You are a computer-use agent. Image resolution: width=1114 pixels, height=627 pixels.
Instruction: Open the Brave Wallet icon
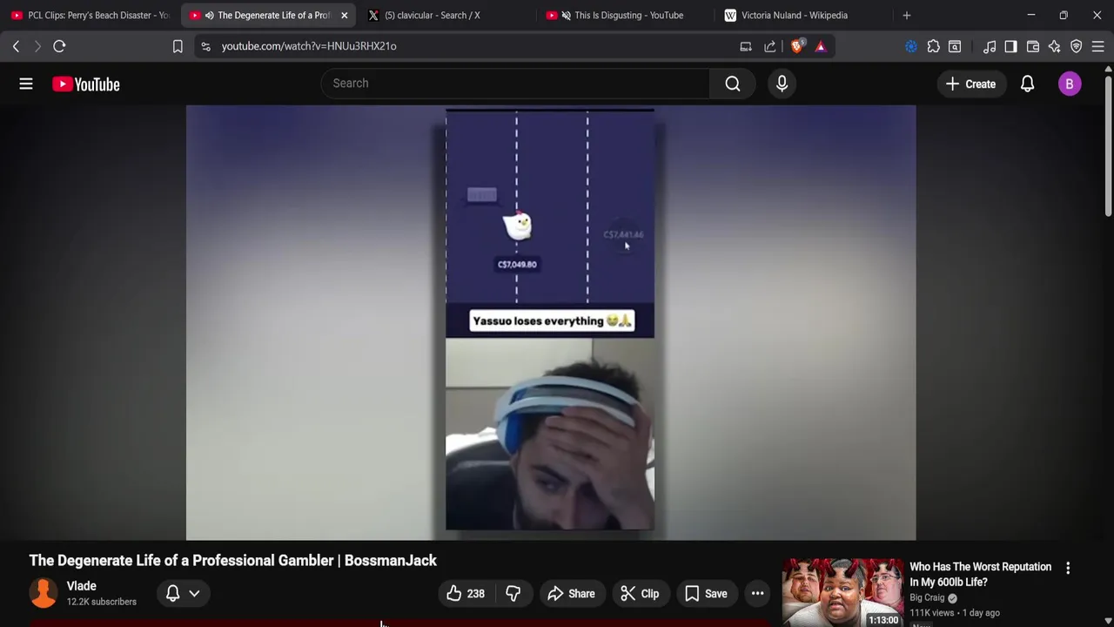point(1033,46)
